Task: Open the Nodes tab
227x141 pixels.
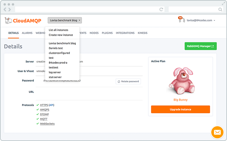Action: tap(94, 33)
